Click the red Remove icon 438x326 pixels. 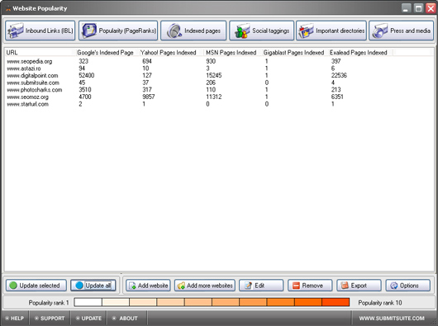[296, 286]
